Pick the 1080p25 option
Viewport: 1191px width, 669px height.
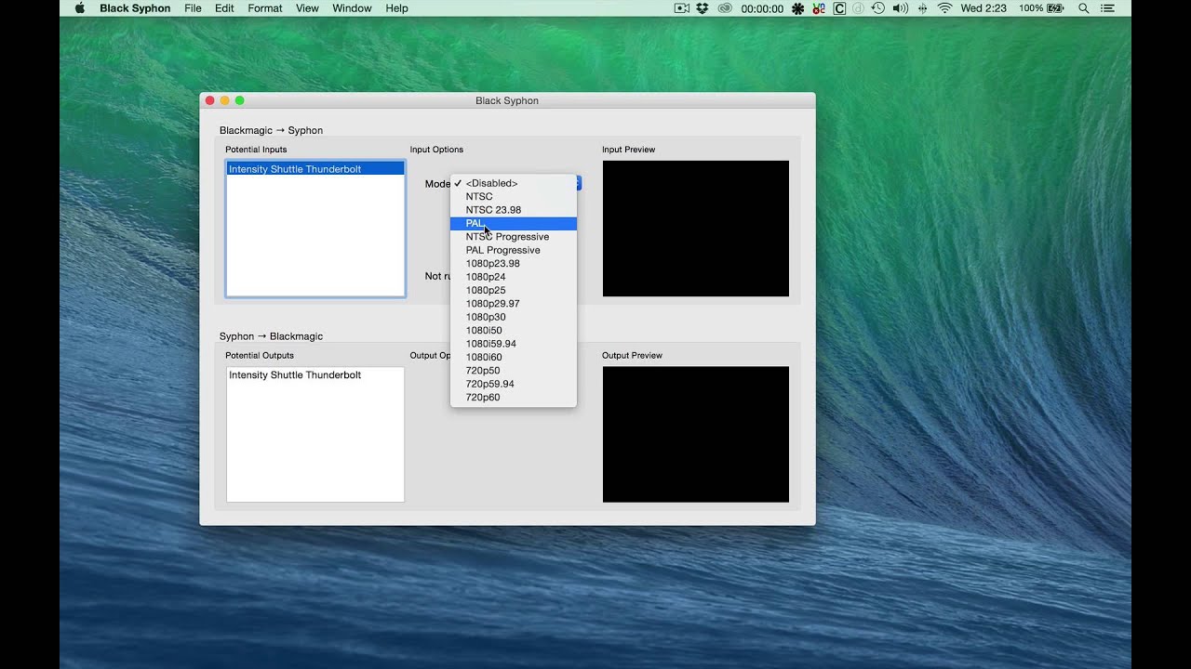[514, 290]
